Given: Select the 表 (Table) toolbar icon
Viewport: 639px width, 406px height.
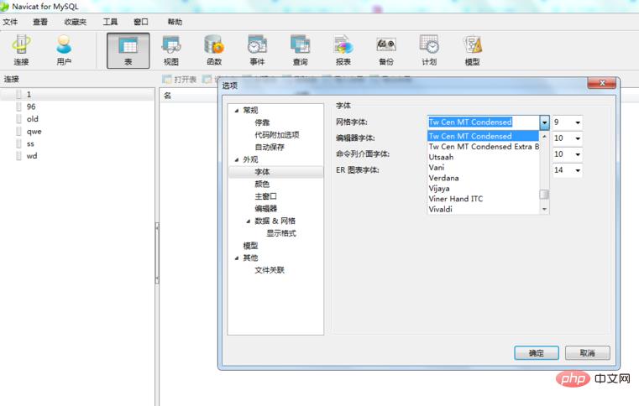Looking at the screenshot, I should [128, 50].
